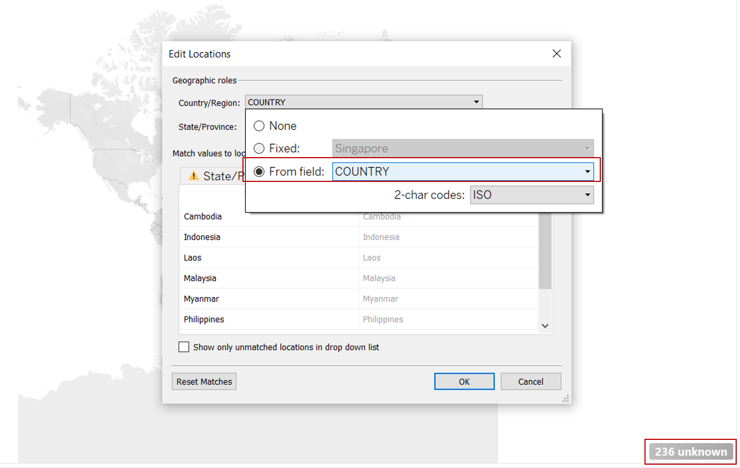Click the scroll down arrow in locations list
This screenshot has width=740, height=468.
coord(545,326)
